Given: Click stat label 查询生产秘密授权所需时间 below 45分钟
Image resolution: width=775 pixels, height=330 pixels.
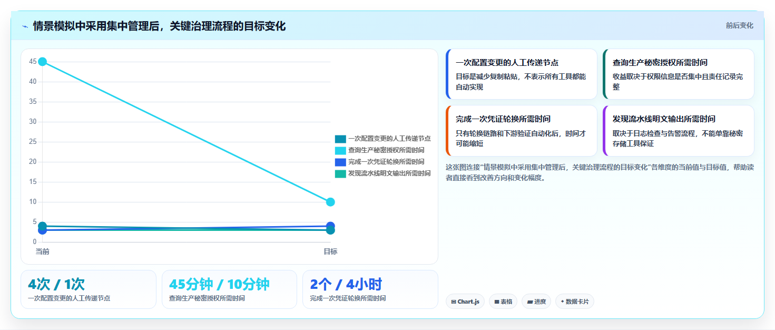Looking at the screenshot, I should [207, 298].
